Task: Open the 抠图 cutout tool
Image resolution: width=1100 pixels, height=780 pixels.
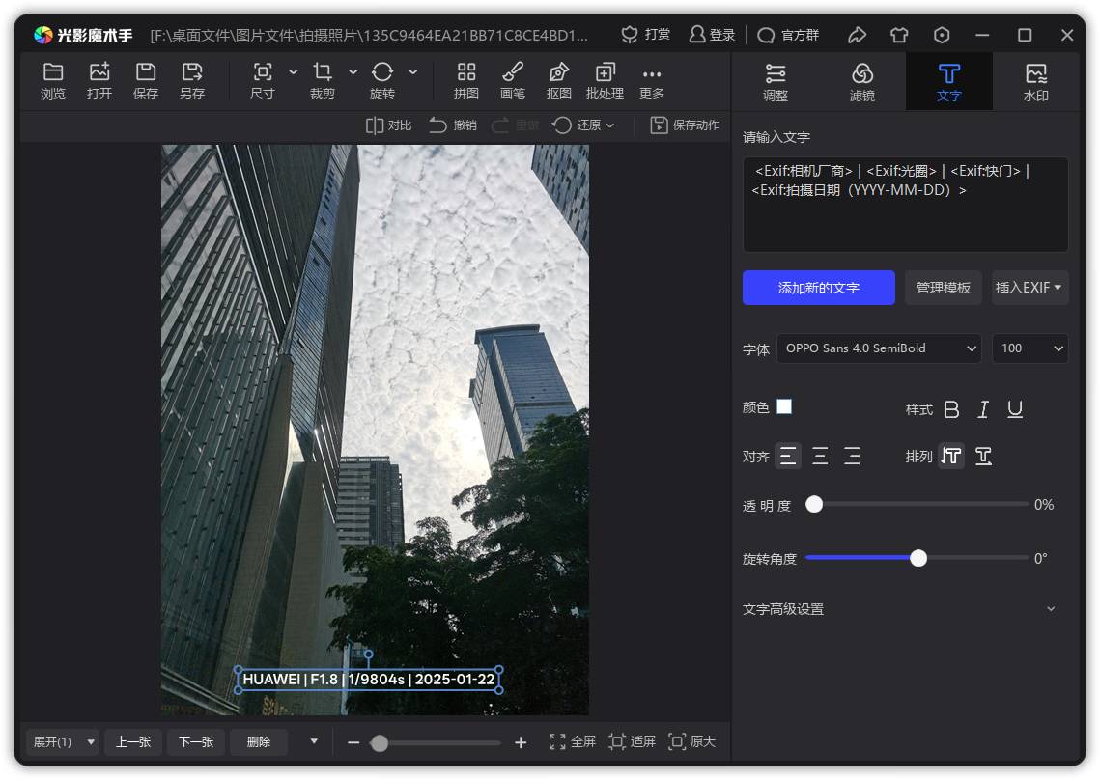Action: click(558, 81)
